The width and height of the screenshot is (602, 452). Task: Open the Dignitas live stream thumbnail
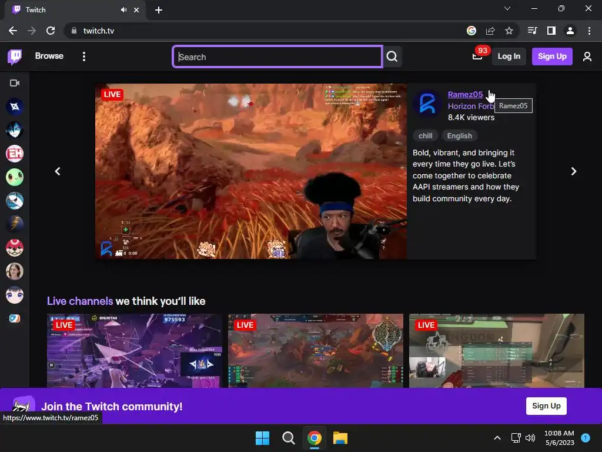coord(135,351)
